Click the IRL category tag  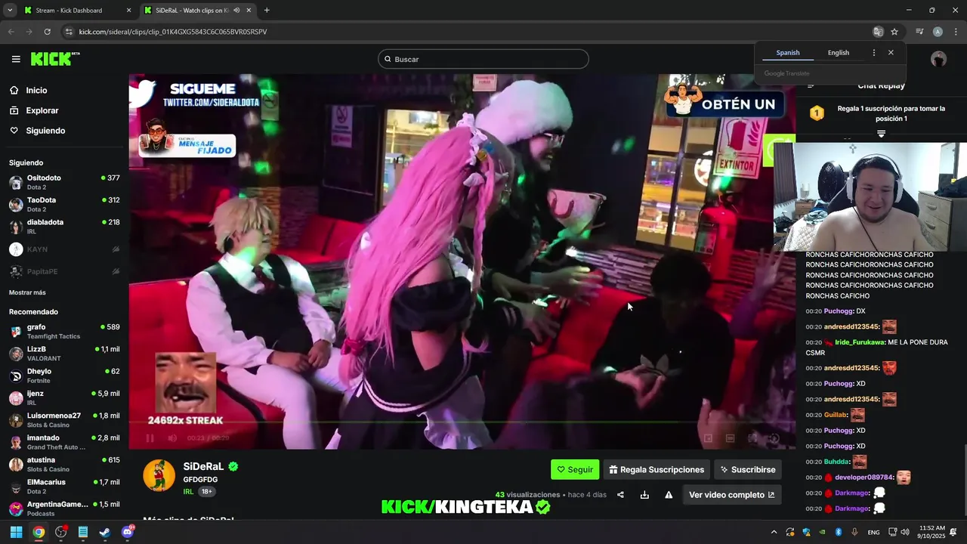pyautogui.click(x=188, y=491)
